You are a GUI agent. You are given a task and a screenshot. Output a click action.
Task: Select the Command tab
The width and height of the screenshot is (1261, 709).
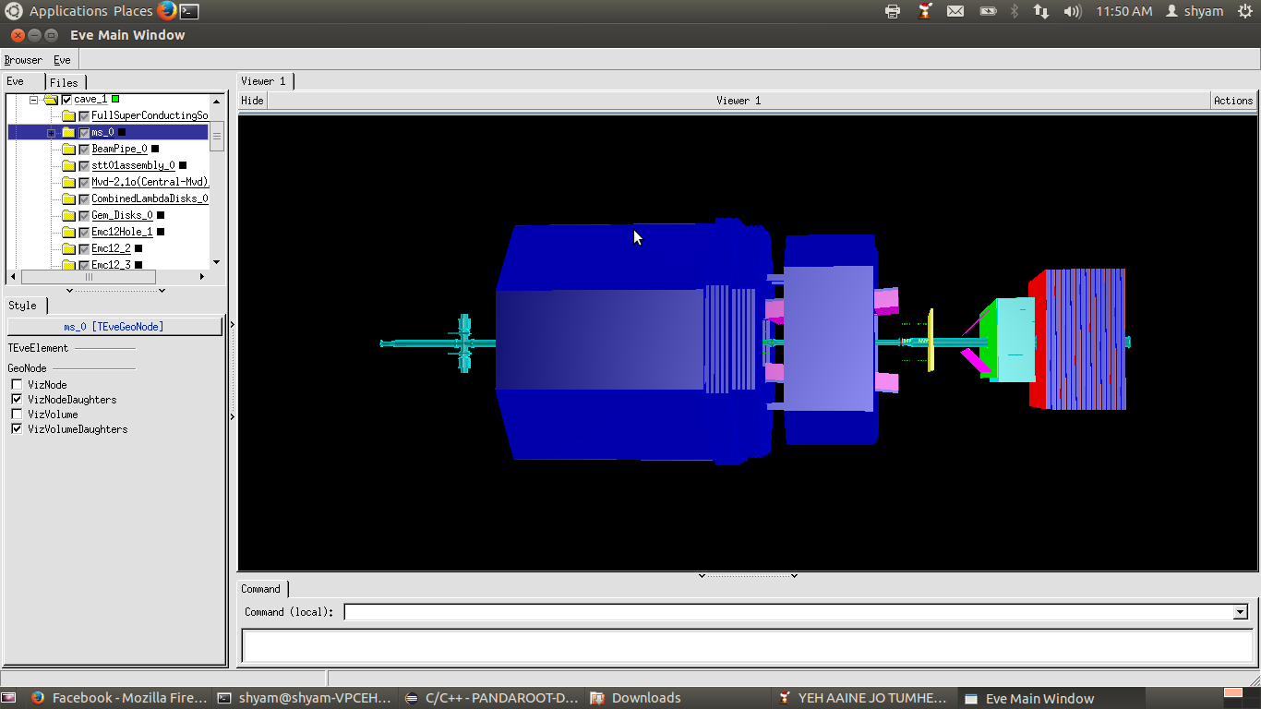[x=262, y=589]
